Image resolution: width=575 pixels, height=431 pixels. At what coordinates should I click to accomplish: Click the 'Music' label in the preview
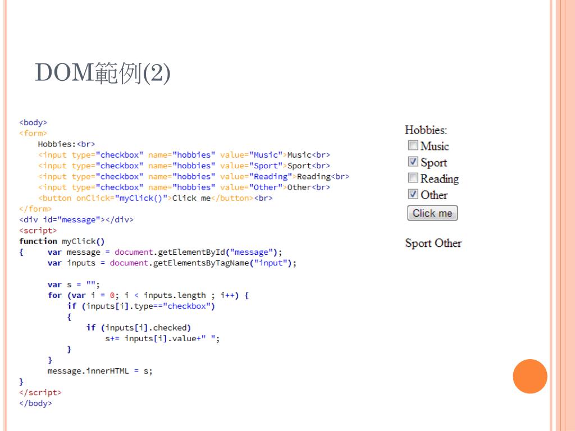coord(435,146)
